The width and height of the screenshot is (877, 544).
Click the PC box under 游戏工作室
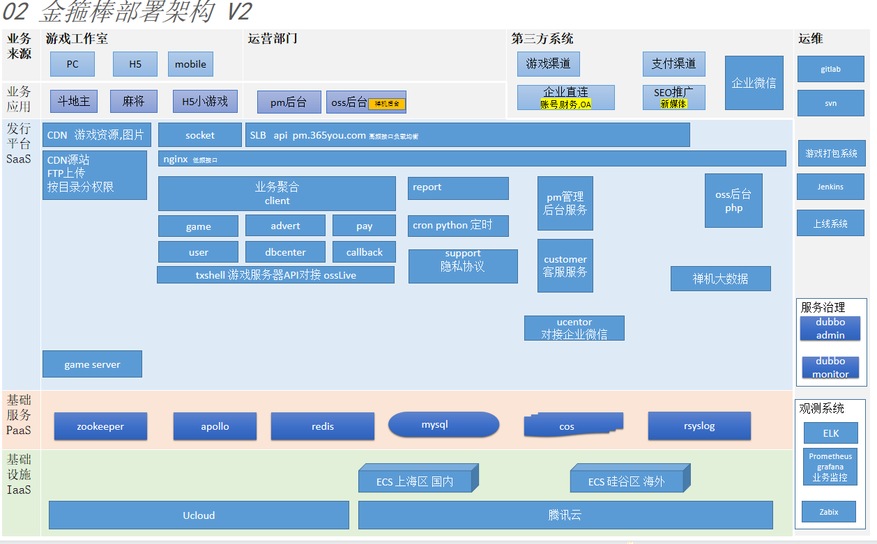(x=73, y=64)
